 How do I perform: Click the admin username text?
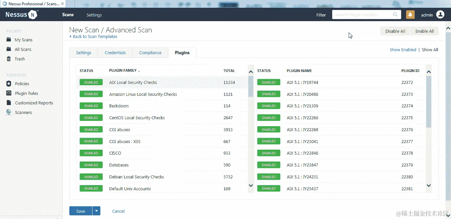[427, 15]
